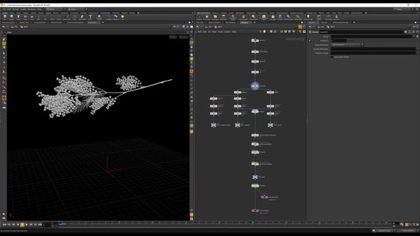Image resolution: width=420 pixels, height=236 pixels.
Task: Select the Spray Paint shelf tool
Action: [83, 17]
